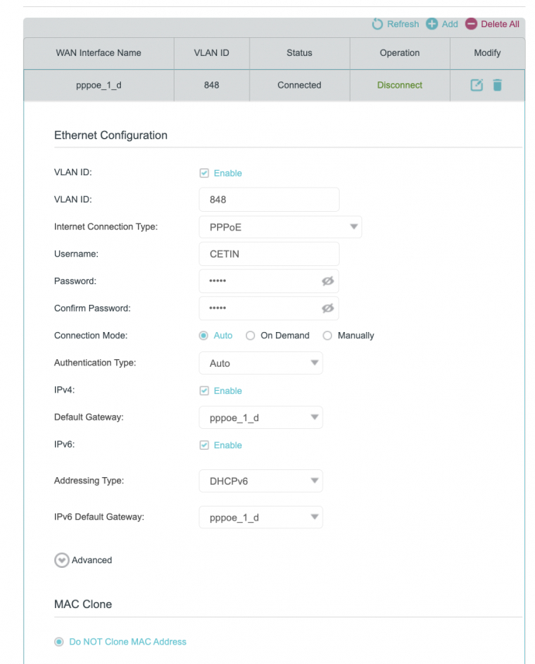Open the Internet Connection Type dropdown
Screen dimensions: 535x664
click(x=280, y=227)
